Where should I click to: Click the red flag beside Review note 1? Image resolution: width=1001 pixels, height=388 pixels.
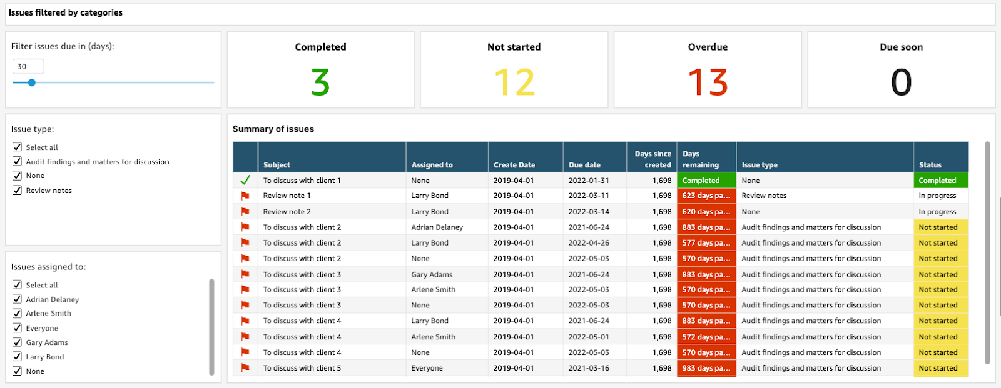(245, 196)
